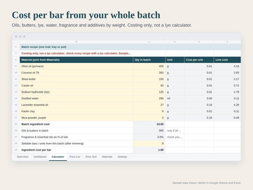Screen dimensions: 253x190
Task: Select row 29 header number
Action: [16, 150]
